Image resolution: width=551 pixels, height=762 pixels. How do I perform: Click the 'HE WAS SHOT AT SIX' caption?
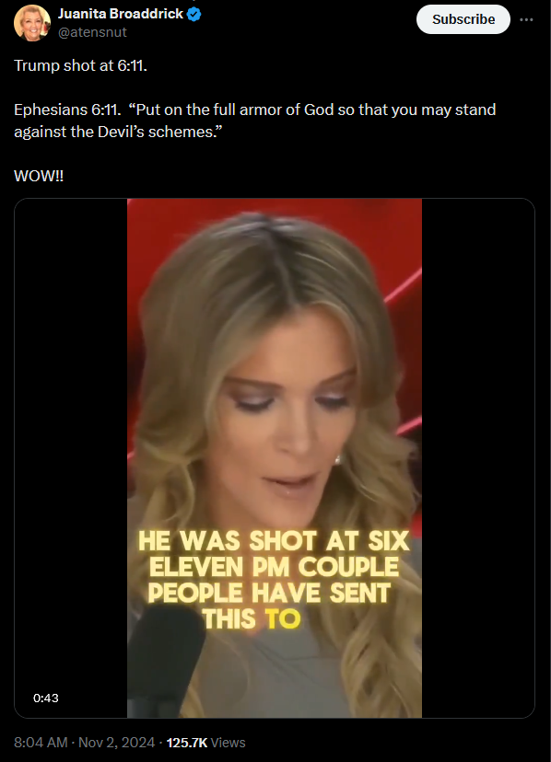[x=274, y=541]
